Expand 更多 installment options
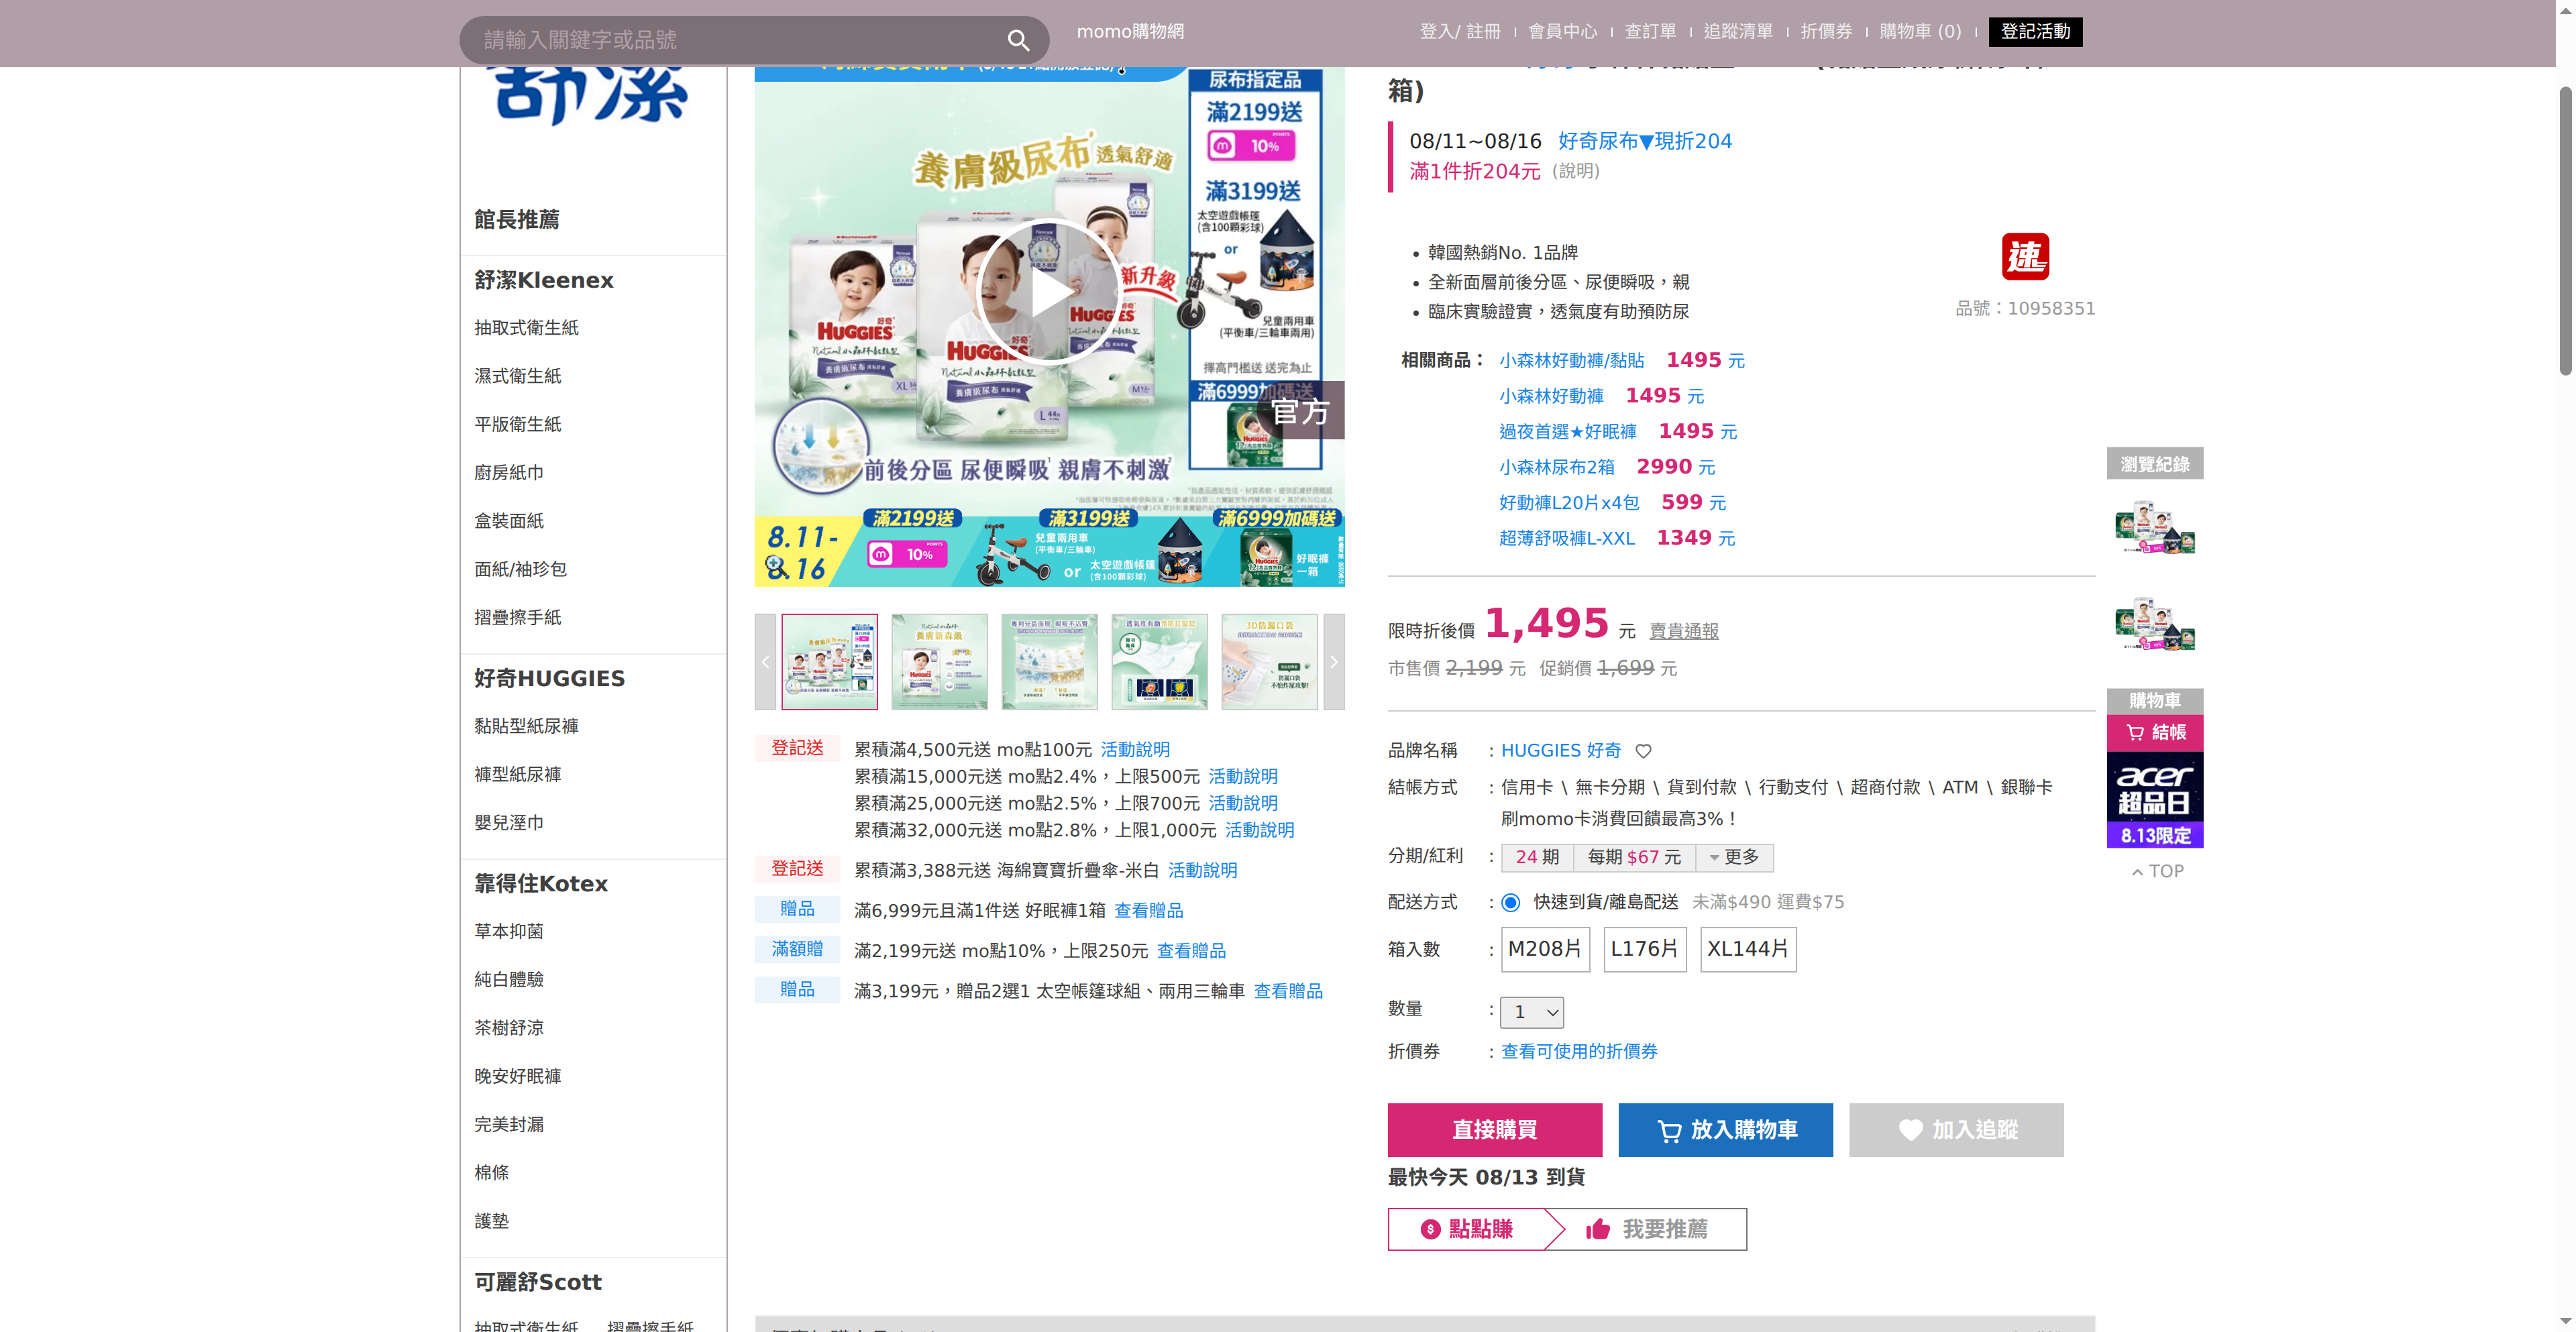The image size is (2576, 1332). 1735,857
